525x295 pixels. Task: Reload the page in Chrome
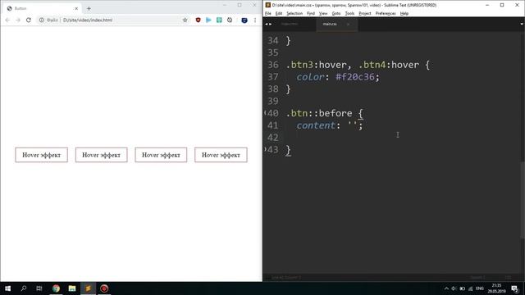[x=29, y=20]
